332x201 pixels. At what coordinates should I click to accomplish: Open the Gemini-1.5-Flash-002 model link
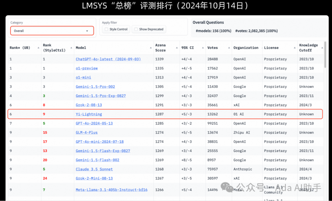coord(97,160)
